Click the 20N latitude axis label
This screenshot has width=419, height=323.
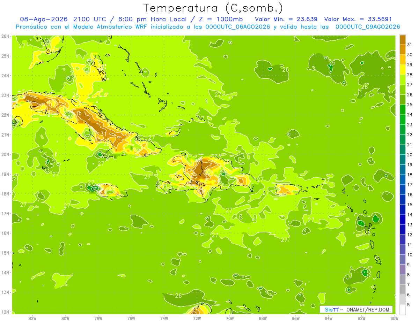click(5, 154)
